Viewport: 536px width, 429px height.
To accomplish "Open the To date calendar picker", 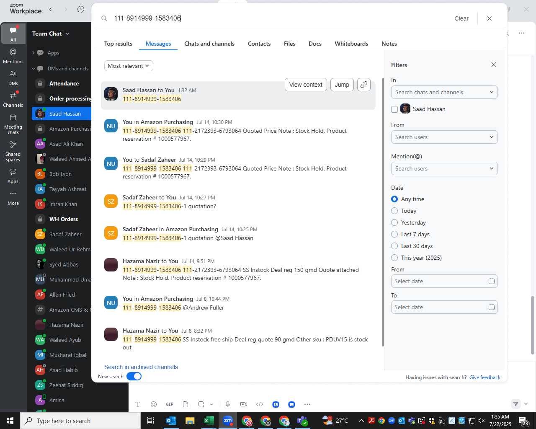I will pyautogui.click(x=492, y=307).
